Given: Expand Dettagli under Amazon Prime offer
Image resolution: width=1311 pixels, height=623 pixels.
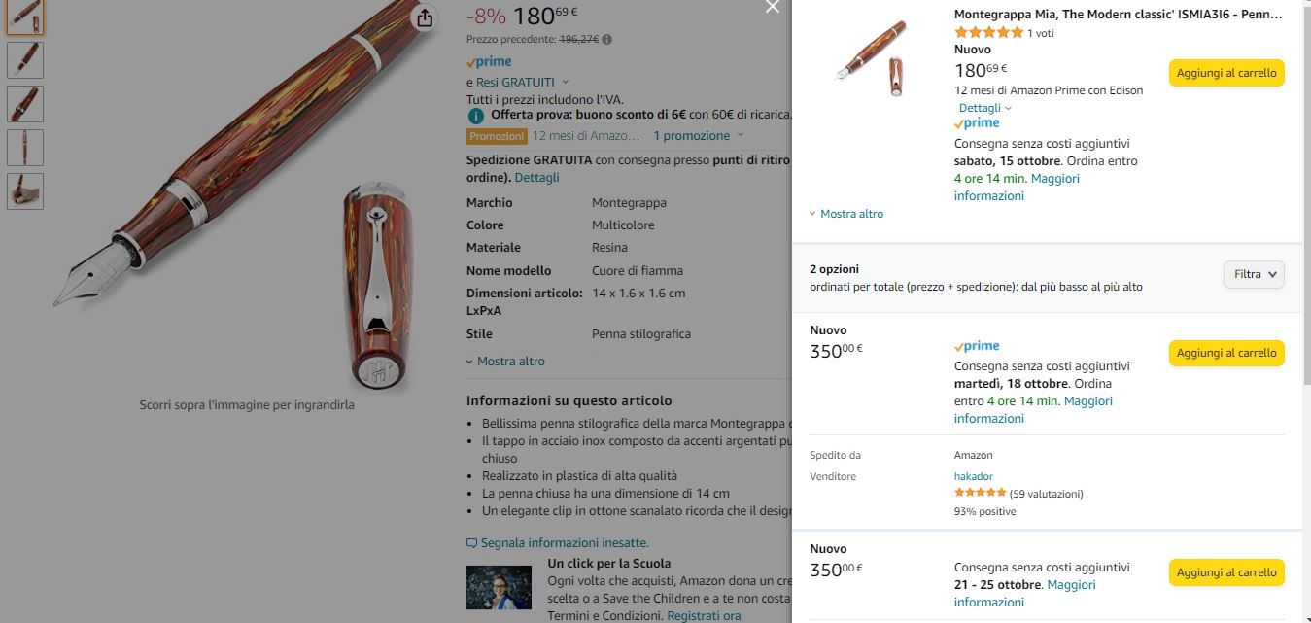Looking at the screenshot, I should coord(985,108).
